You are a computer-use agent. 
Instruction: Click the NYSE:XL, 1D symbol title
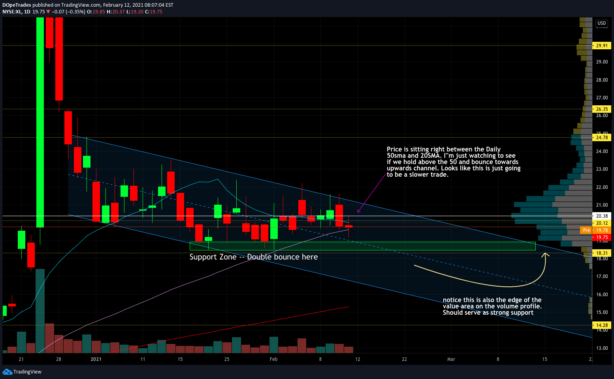click(x=16, y=12)
